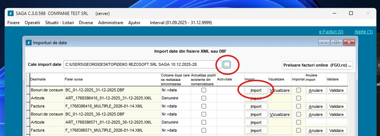Click Anulare for BC_01-12-2025_31-12-2025.DBF
The height and width of the screenshot is (136, 380).
[x=316, y=90]
